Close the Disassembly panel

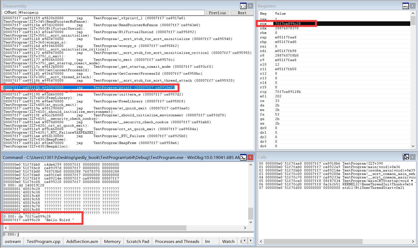click(x=250, y=6)
